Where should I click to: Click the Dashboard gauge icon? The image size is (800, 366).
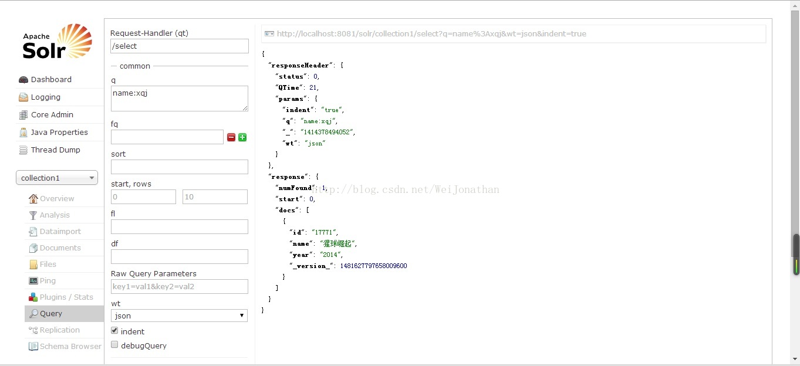23,80
